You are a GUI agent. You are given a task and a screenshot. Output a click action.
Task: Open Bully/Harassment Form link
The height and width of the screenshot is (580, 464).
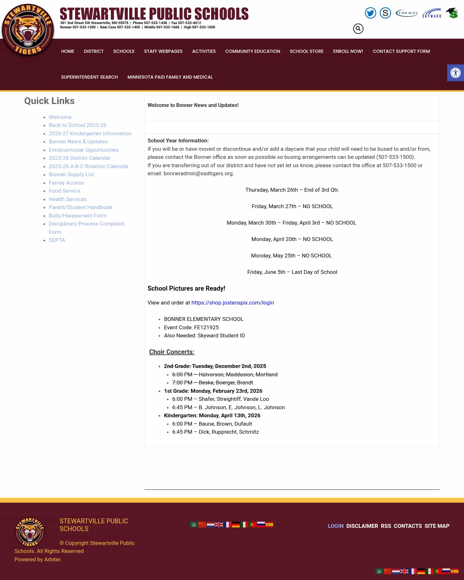[78, 216]
